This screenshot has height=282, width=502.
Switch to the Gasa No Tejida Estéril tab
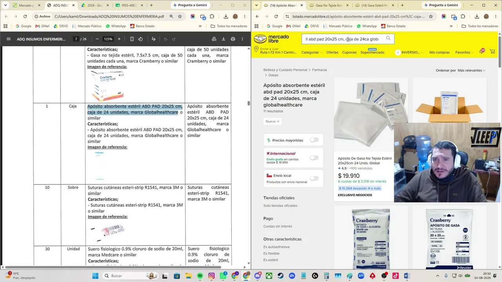[329, 5]
